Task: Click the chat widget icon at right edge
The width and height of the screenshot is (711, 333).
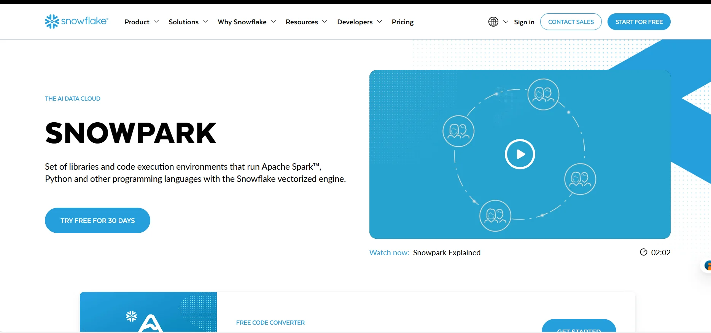Action: (707, 265)
